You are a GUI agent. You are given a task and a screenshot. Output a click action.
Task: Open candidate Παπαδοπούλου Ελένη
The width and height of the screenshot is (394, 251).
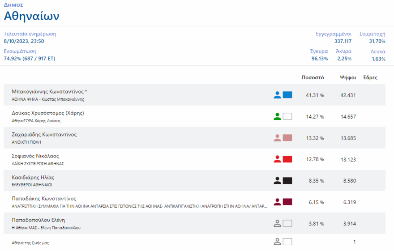pyautogui.click(x=39, y=220)
